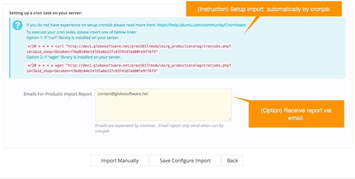355x179 pixels.
Task: Click the token line under the curl command
Action: click(92, 52)
